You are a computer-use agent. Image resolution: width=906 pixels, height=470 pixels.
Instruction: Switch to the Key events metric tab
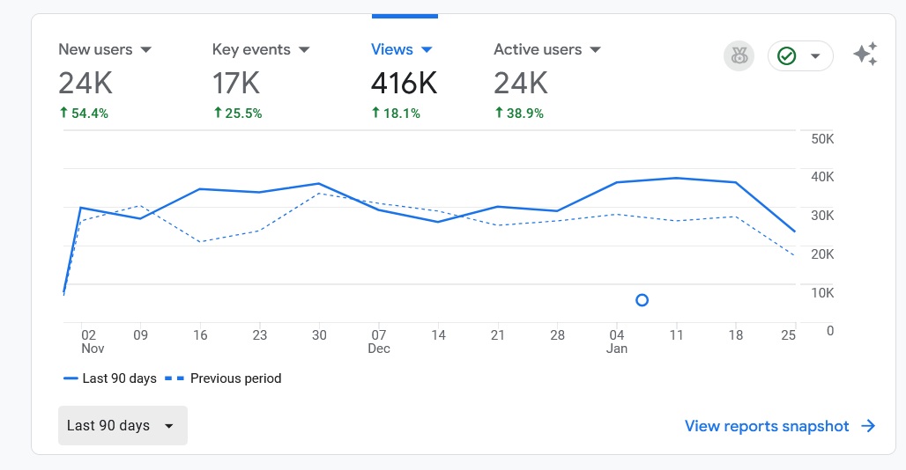coord(253,49)
